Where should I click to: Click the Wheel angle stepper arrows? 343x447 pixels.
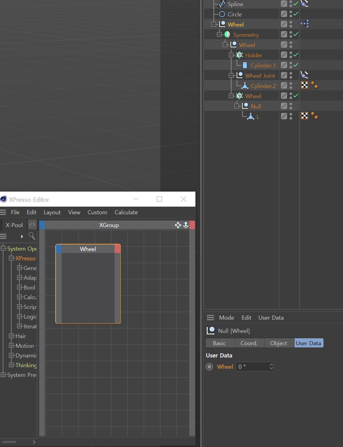271,367
